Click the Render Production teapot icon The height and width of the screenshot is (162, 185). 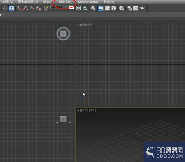[142, 8]
